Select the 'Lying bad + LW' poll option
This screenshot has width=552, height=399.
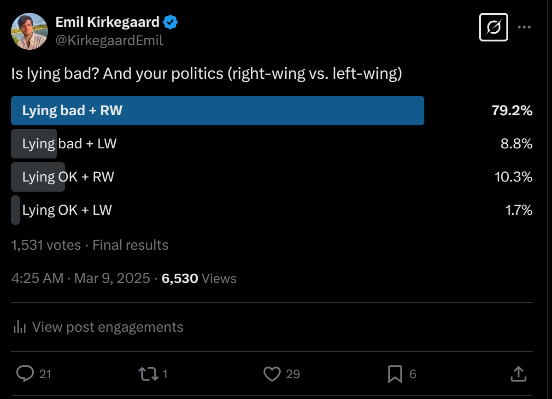(272, 144)
